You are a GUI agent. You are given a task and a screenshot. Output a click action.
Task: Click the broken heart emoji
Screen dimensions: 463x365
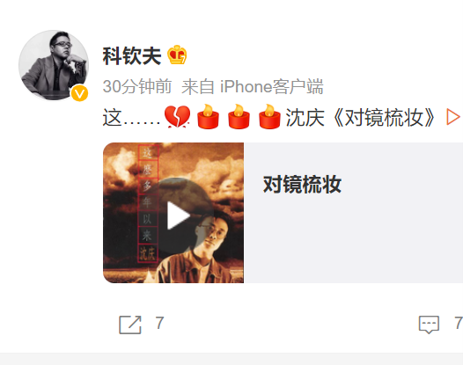tap(177, 117)
